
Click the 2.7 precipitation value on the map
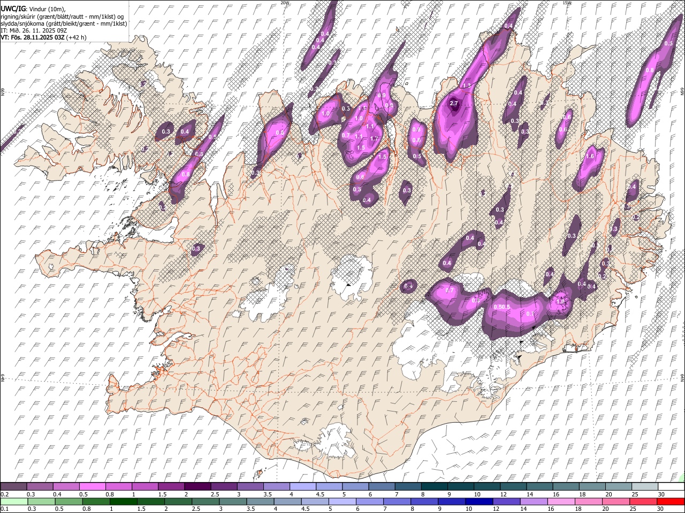454,103
